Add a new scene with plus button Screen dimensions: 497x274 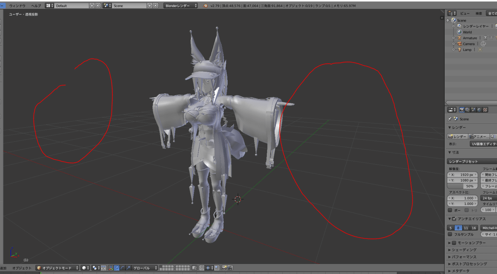150,6
